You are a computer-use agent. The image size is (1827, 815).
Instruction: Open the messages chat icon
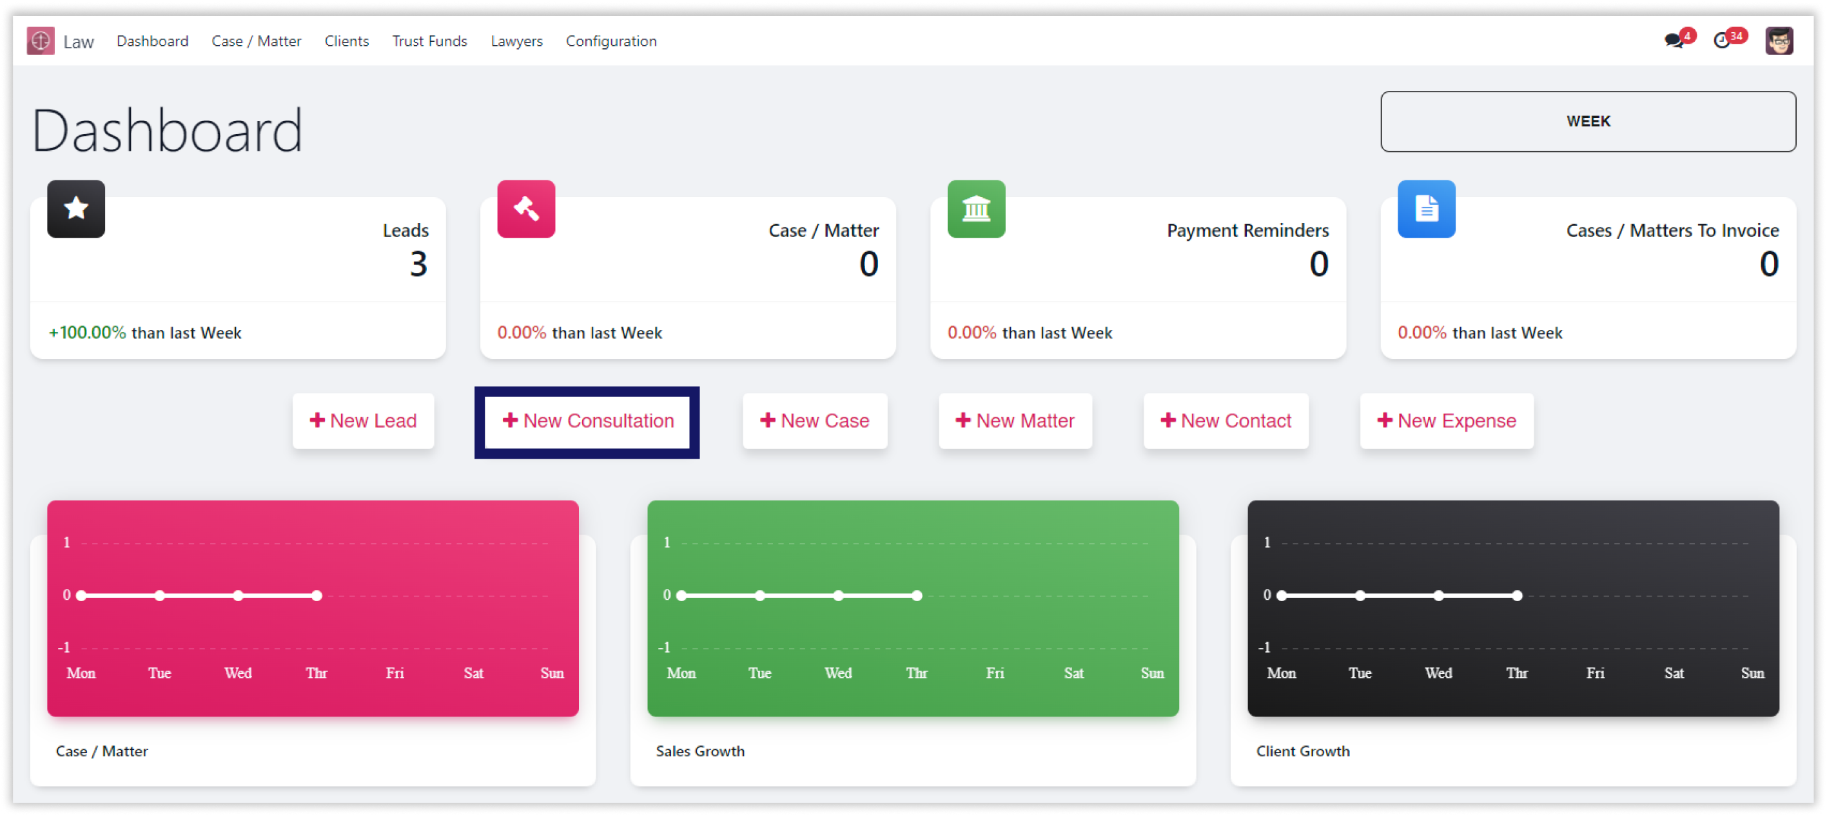tap(1674, 41)
